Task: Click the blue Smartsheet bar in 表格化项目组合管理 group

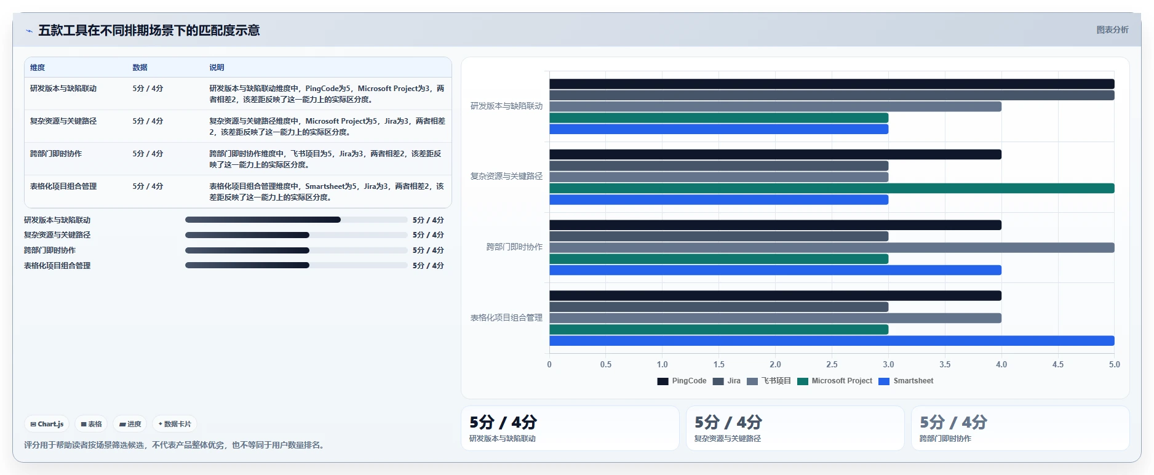Action: (x=832, y=341)
